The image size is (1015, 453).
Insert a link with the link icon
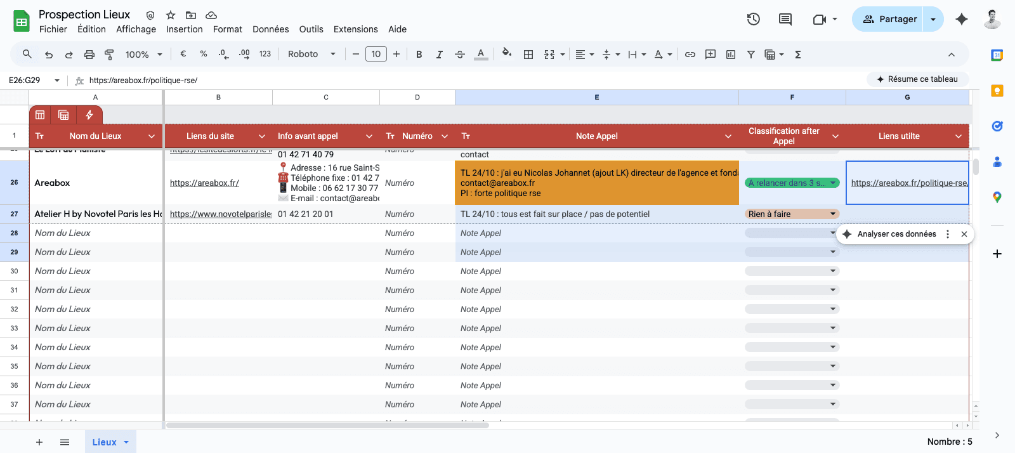point(690,55)
